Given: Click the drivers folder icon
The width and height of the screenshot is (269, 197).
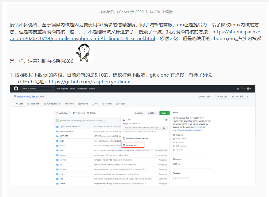Looking at the screenshot, I should [x=57, y=160].
